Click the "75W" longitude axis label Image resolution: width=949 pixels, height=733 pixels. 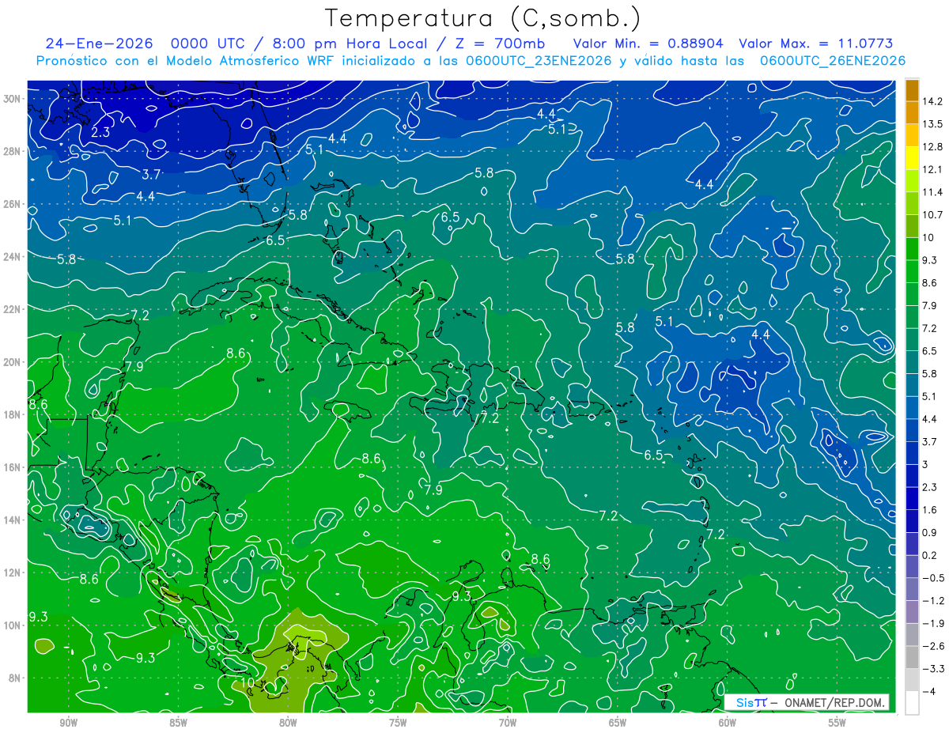[x=398, y=724]
